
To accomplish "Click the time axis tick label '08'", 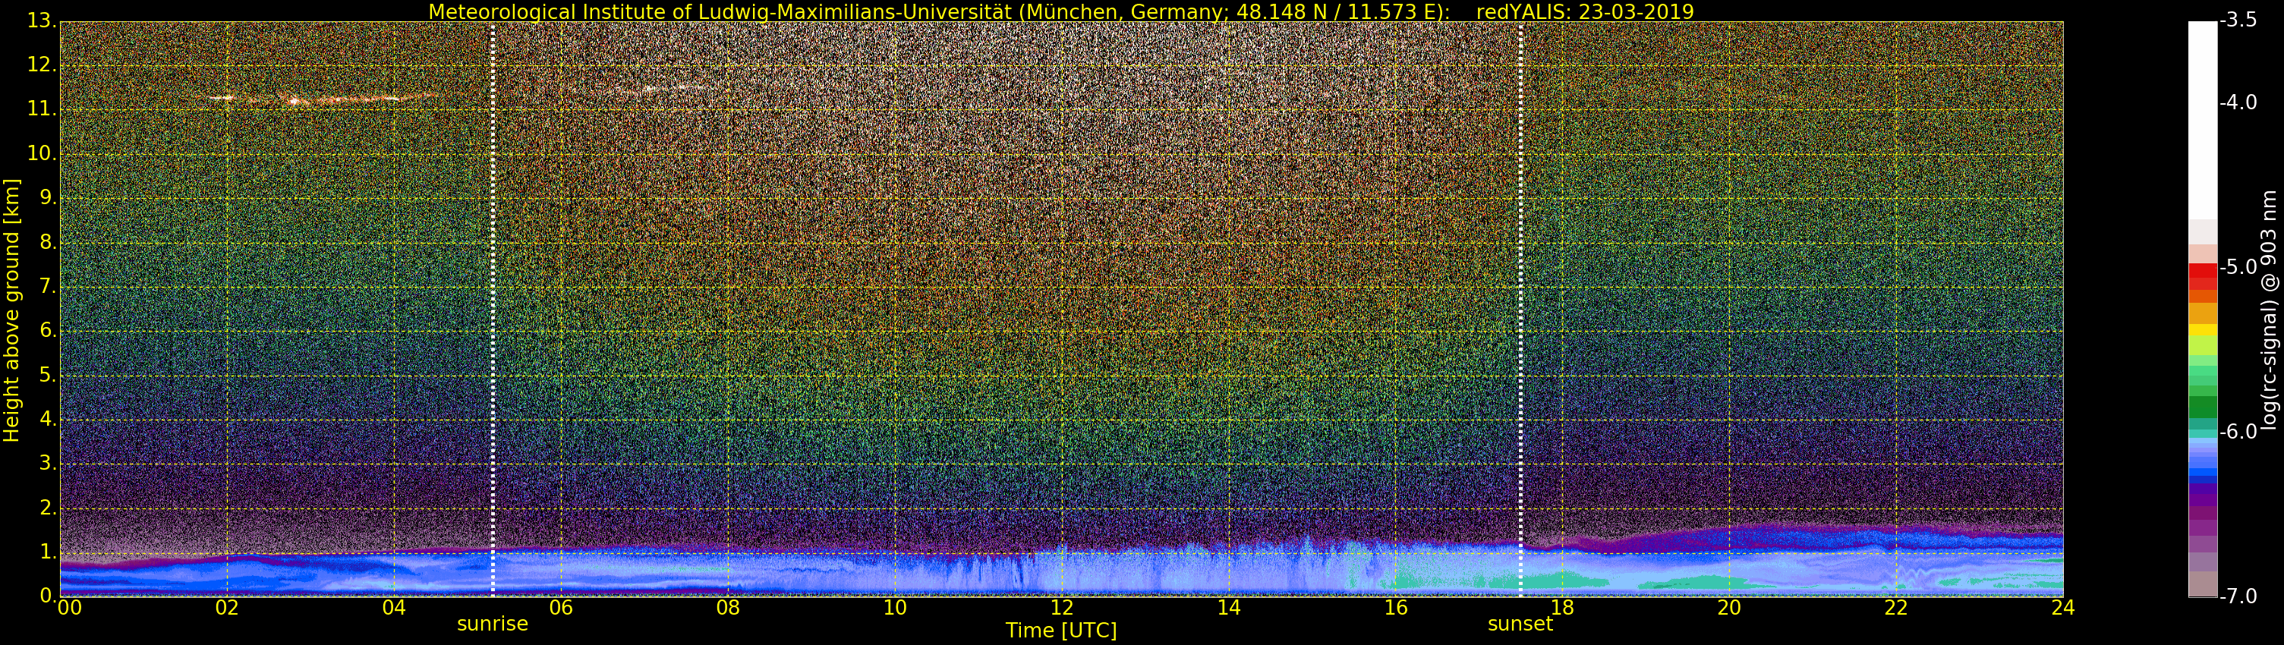I will click(728, 608).
